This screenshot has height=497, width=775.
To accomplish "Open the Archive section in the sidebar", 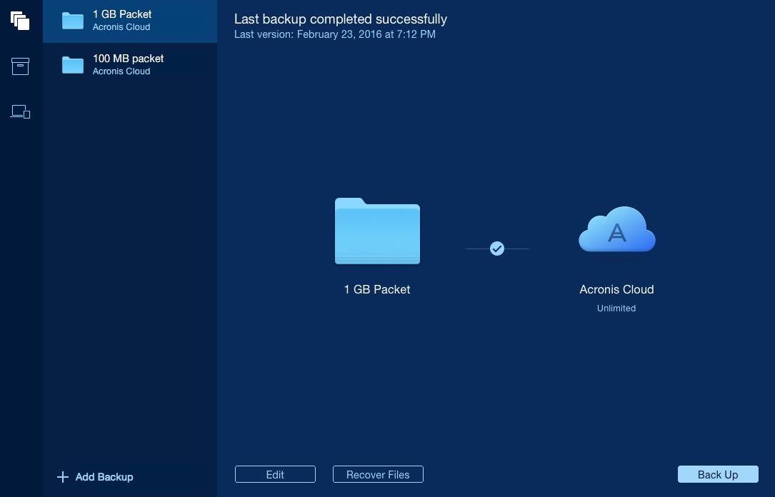I will [x=20, y=66].
